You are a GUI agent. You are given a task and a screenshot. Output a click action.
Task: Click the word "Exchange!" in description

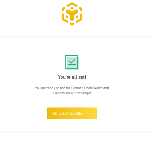pyautogui.click(x=83, y=93)
